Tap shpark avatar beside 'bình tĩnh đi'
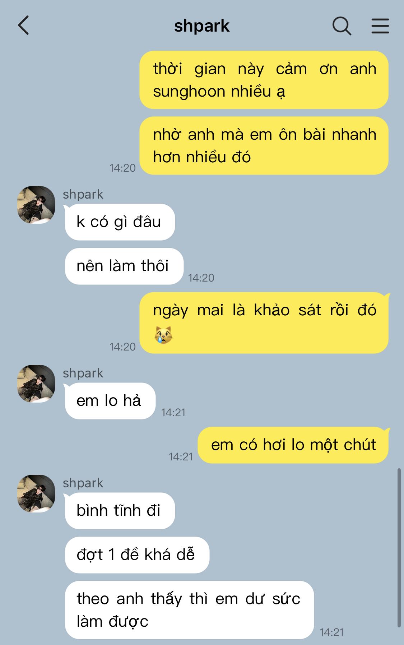Screen dimensions: 404x645 click(x=36, y=493)
